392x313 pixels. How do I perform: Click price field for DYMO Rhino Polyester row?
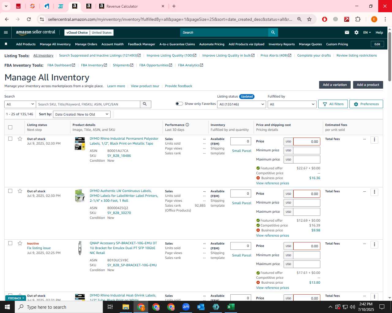[307, 142]
